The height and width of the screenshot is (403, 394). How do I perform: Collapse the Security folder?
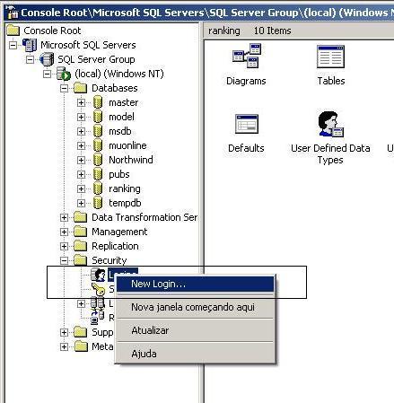(64, 260)
